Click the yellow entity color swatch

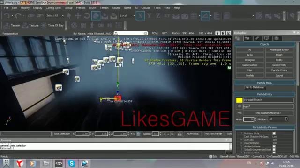239,100
